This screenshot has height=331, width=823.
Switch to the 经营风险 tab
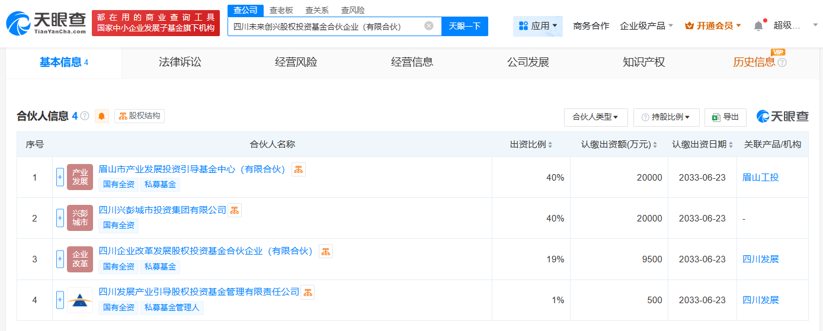296,62
